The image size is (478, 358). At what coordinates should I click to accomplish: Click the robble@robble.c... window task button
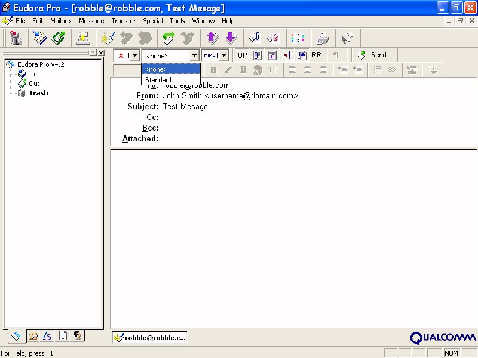[149, 337]
